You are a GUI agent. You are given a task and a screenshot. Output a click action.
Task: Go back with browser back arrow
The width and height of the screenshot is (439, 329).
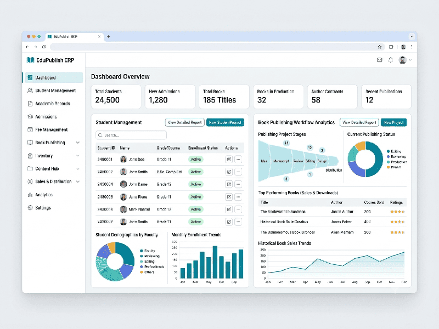pyautogui.click(x=27, y=47)
